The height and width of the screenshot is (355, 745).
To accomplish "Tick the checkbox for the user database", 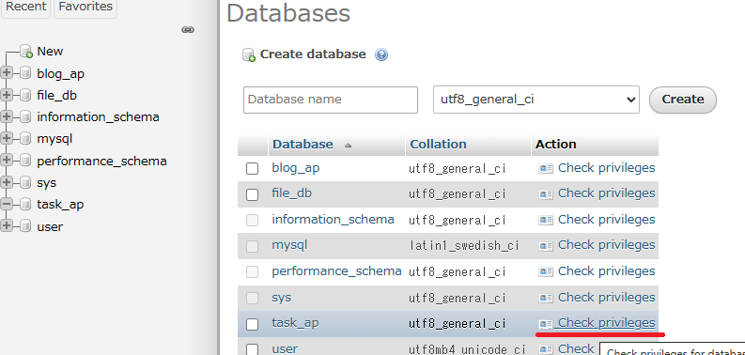I will coord(253,349).
